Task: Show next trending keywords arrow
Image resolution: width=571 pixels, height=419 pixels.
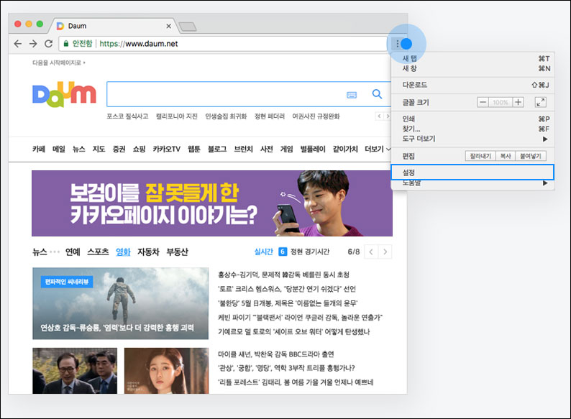Action: click(388, 116)
